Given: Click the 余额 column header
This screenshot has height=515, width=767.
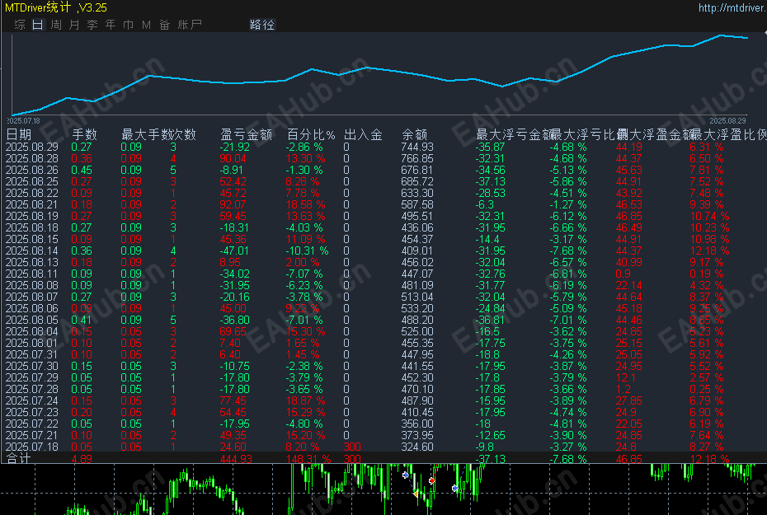Looking at the screenshot, I should pyautogui.click(x=415, y=134).
